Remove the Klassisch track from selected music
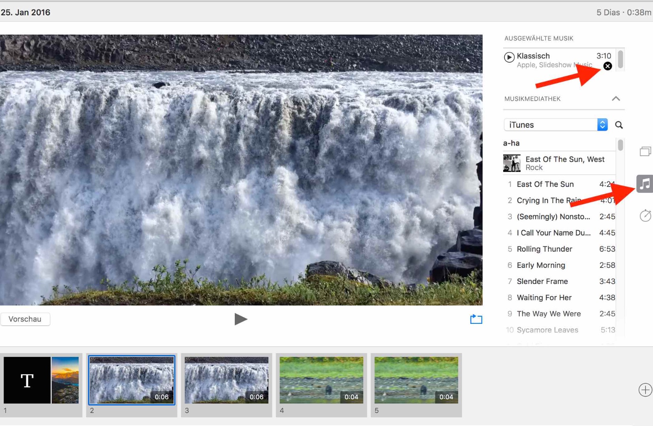653x426 pixels. 608,66
